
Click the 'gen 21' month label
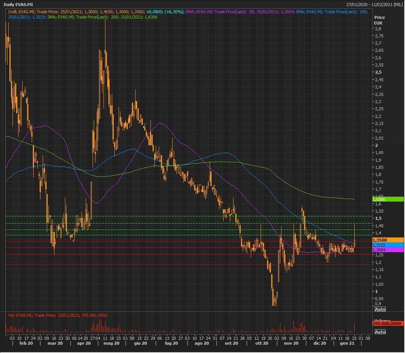coord(346,343)
